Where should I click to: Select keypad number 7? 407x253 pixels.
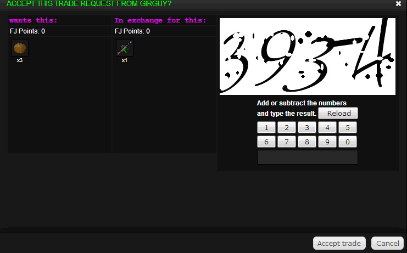pos(287,142)
